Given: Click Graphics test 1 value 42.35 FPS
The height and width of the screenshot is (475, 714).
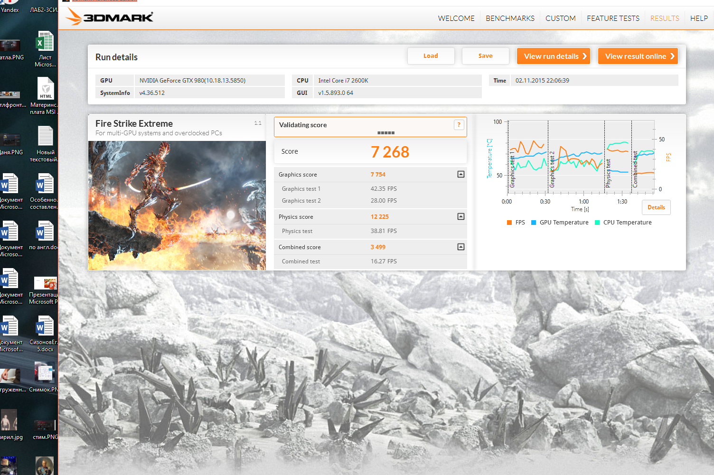Looking at the screenshot, I should pyautogui.click(x=384, y=189).
